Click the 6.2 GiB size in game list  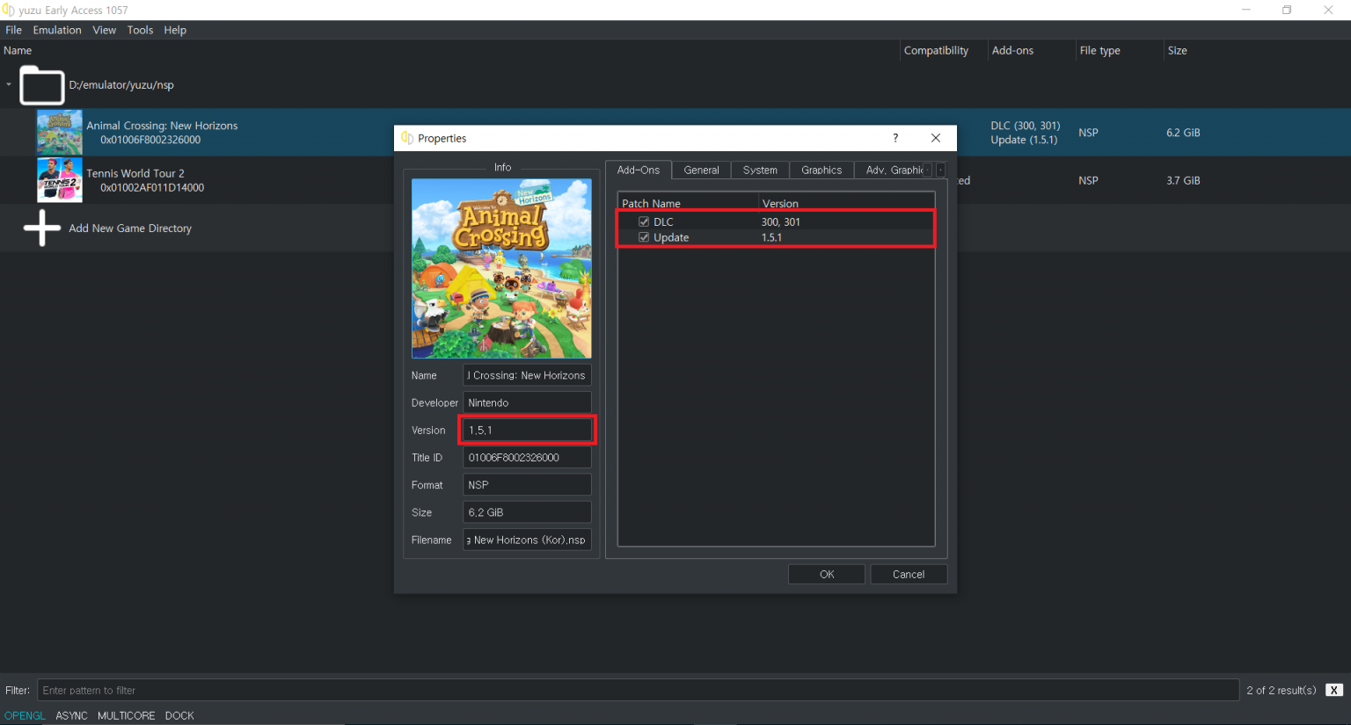point(1183,133)
